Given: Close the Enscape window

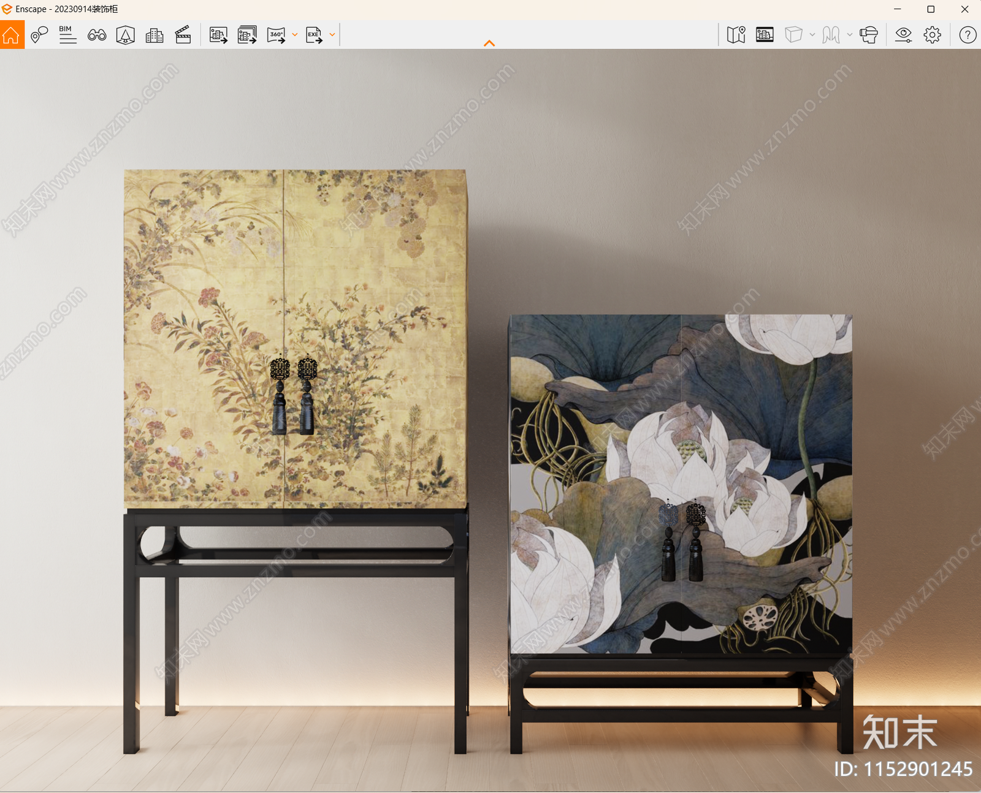Looking at the screenshot, I should point(964,9).
